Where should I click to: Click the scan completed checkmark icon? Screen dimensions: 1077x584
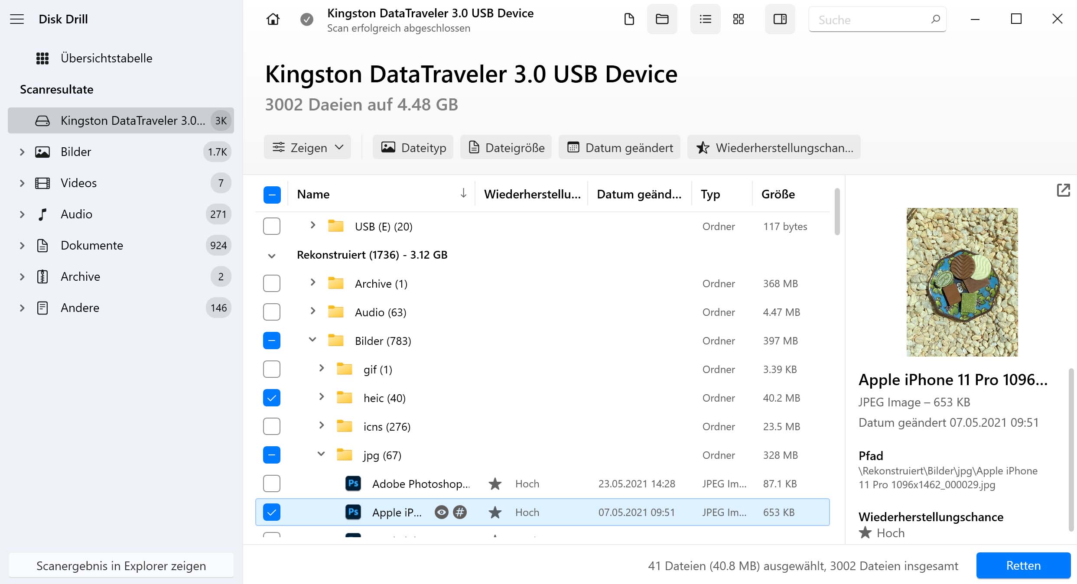tap(307, 19)
